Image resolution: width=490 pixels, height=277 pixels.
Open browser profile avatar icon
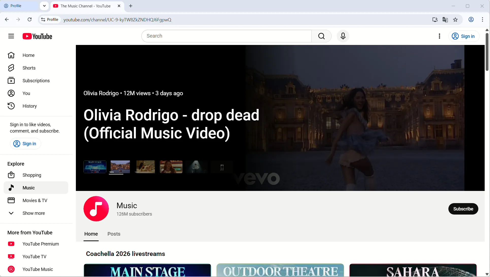click(471, 20)
